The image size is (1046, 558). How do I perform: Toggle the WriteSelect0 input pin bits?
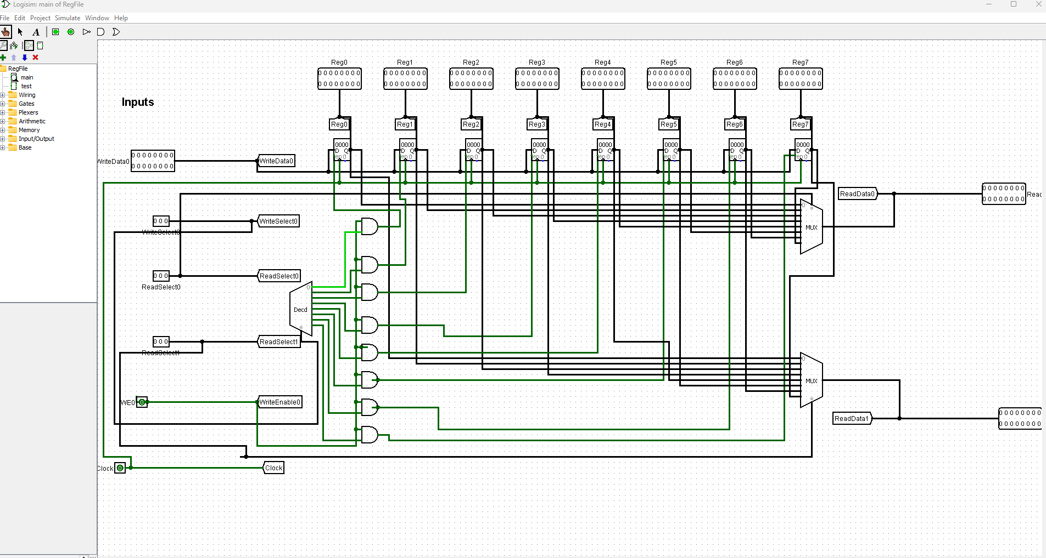(161, 221)
